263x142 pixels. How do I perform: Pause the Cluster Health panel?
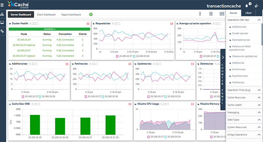tap(88, 24)
